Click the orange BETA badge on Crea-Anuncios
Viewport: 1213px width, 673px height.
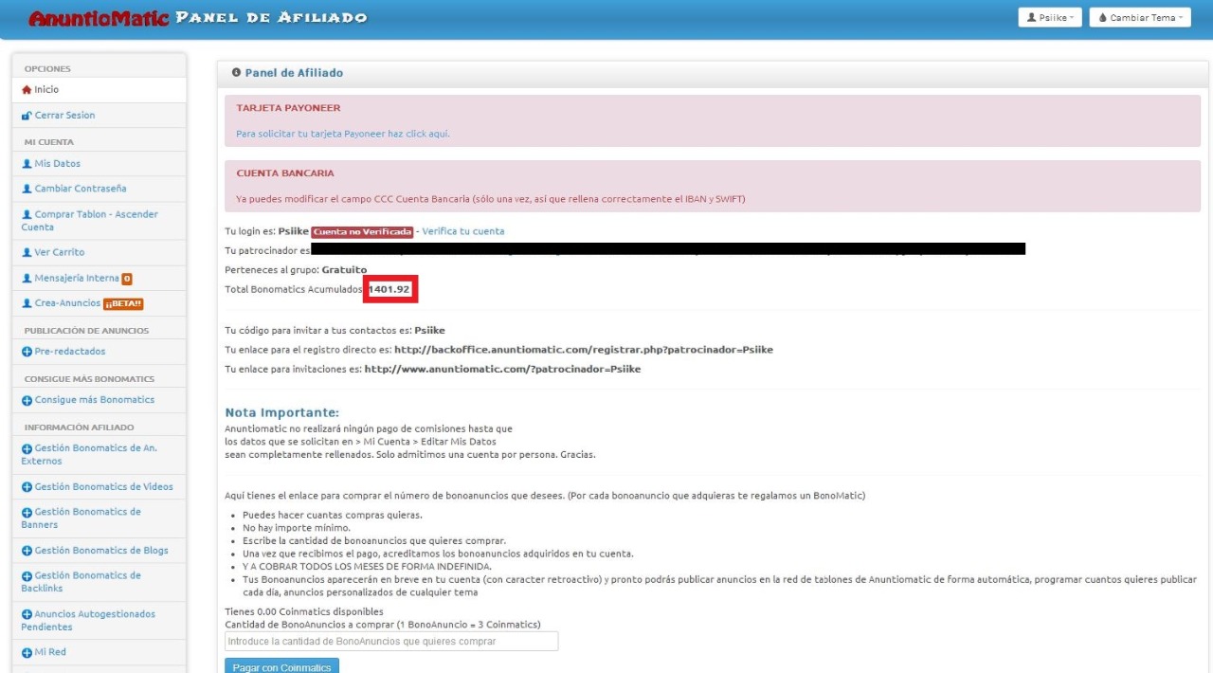(123, 303)
